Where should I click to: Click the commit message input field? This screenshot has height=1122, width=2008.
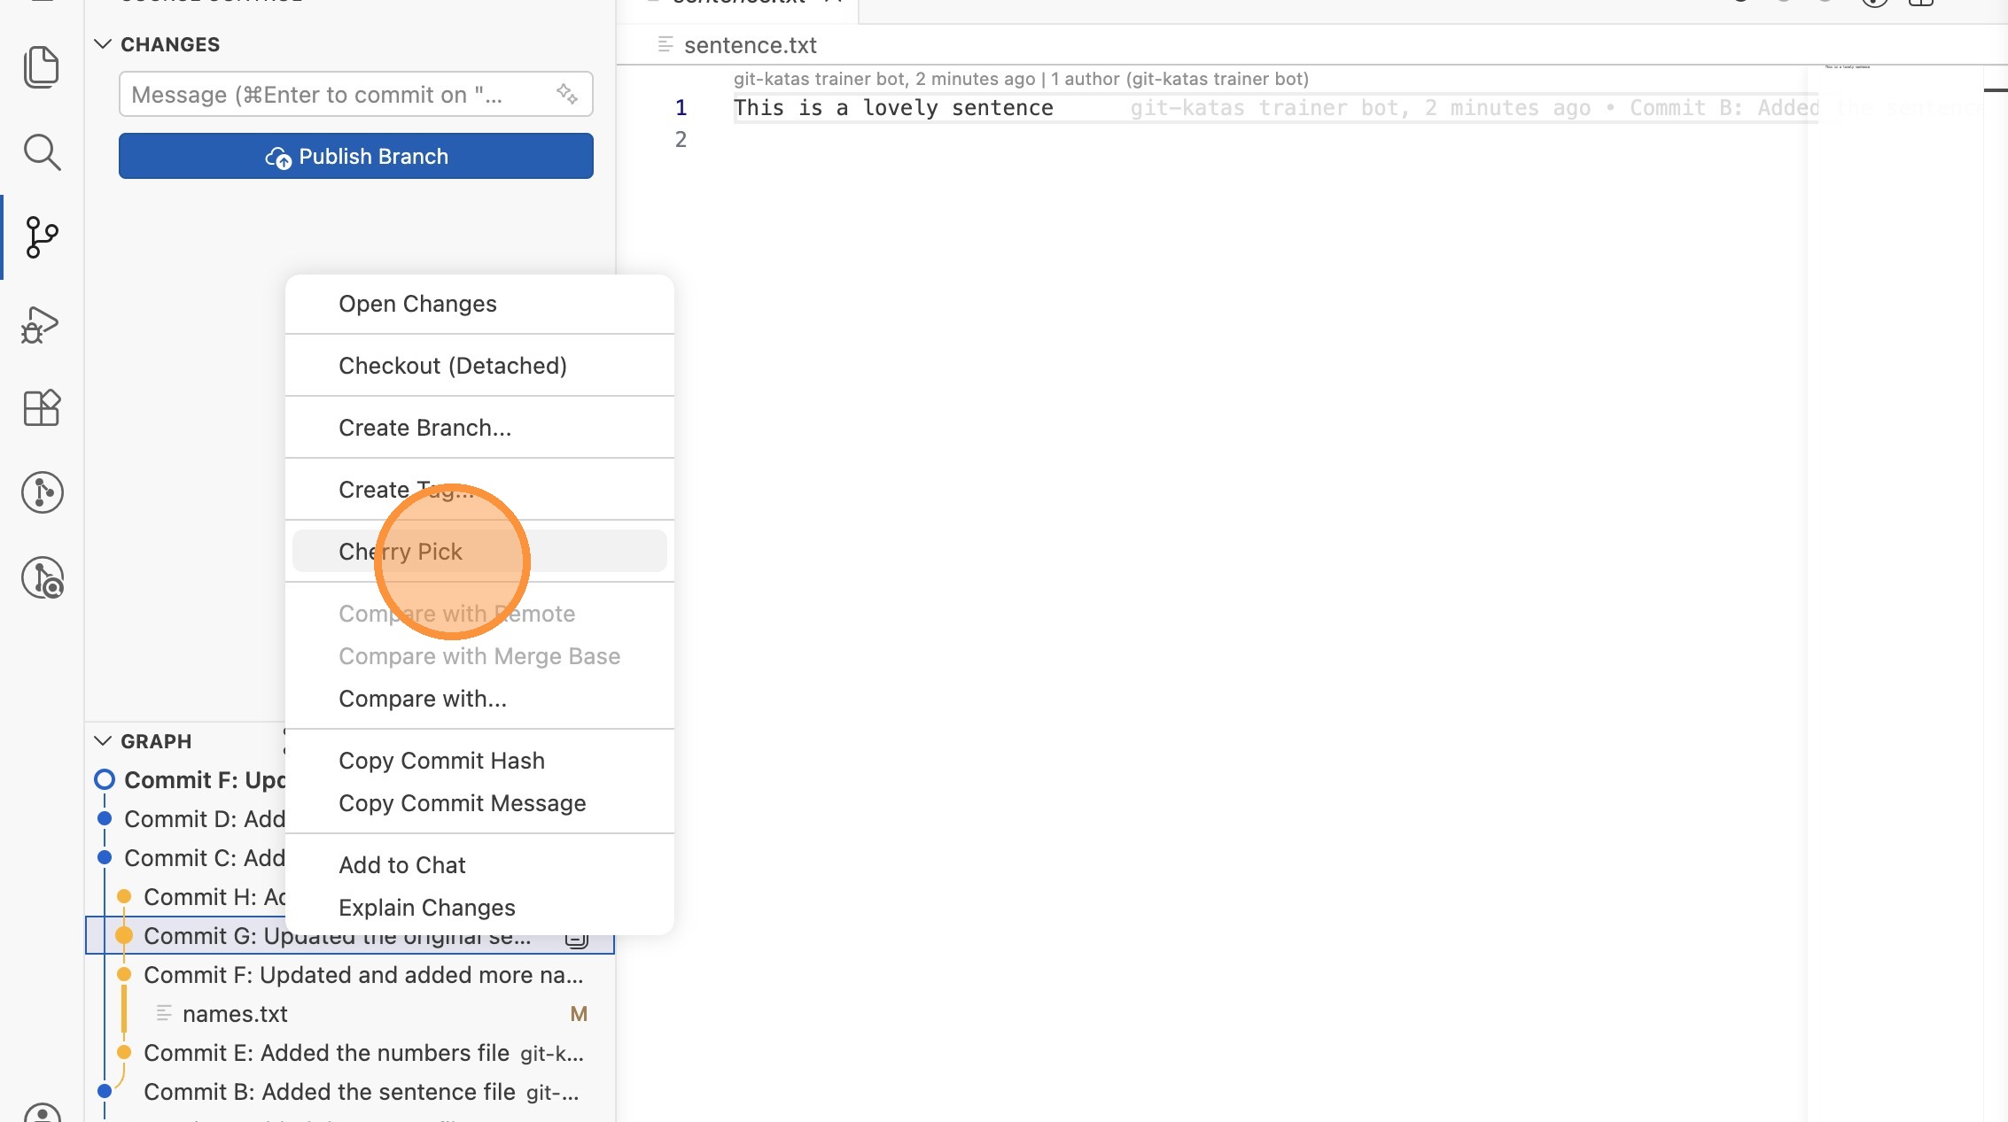click(337, 95)
